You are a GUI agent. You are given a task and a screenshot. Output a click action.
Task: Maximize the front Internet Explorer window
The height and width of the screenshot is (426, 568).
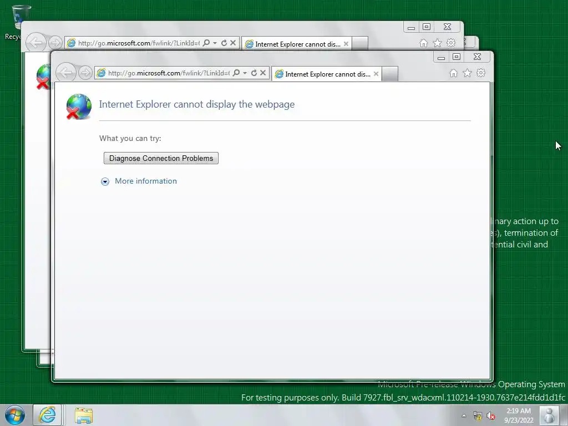click(x=457, y=57)
